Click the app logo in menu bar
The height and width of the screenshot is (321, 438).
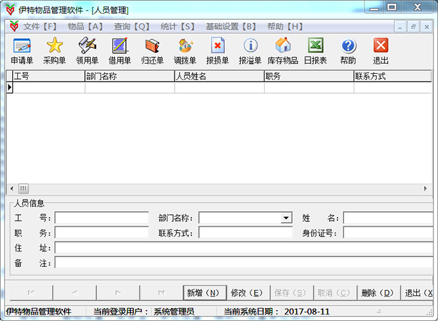(x=14, y=26)
